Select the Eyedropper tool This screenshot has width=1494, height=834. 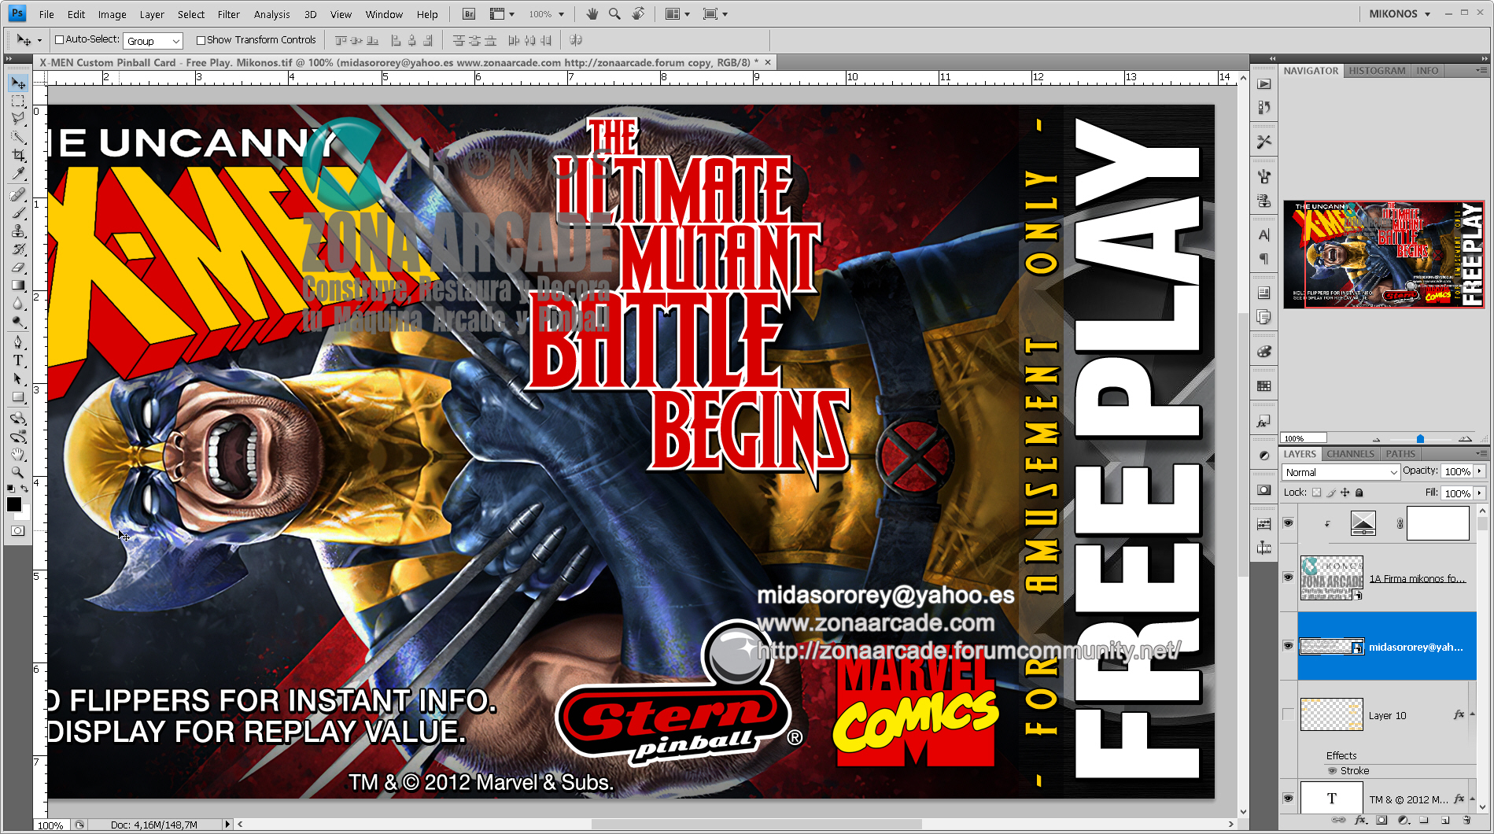pos(18,174)
